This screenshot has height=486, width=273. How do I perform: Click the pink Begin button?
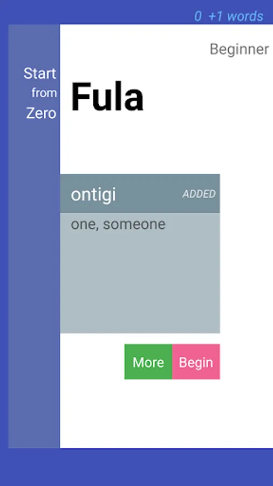(x=196, y=361)
